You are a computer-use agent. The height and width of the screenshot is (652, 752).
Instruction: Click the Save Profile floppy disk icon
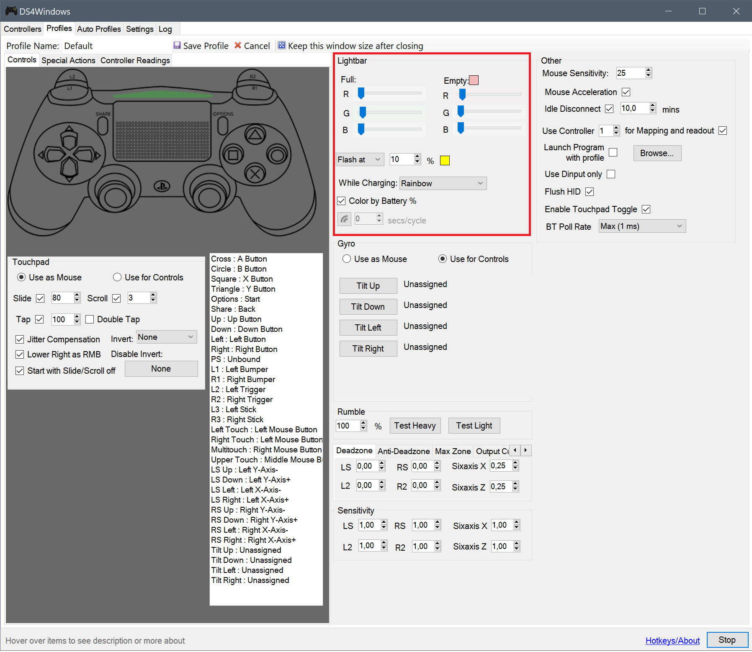point(177,45)
